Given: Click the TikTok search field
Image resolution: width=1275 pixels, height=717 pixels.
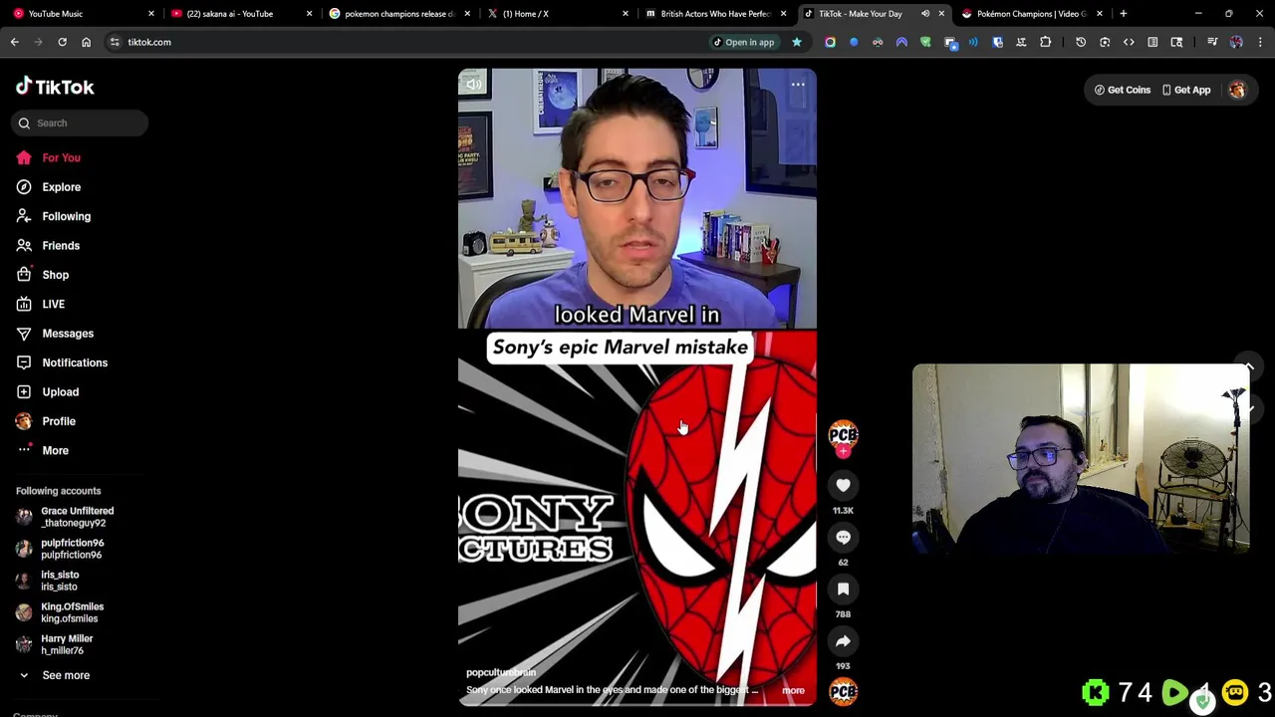Looking at the screenshot, I should coord(80,122).
